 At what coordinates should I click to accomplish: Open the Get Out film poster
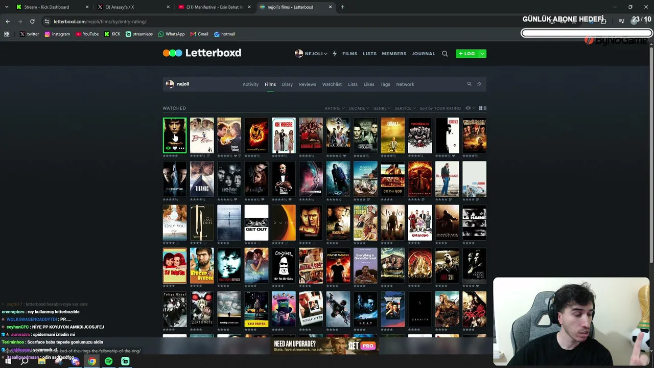coord(256,222)
